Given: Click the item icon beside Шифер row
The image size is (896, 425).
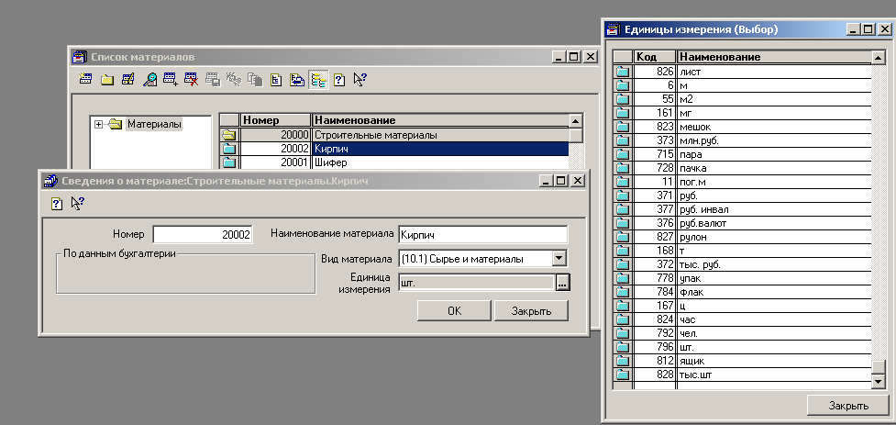Looking at the screenshot, I should pos(229,162).
